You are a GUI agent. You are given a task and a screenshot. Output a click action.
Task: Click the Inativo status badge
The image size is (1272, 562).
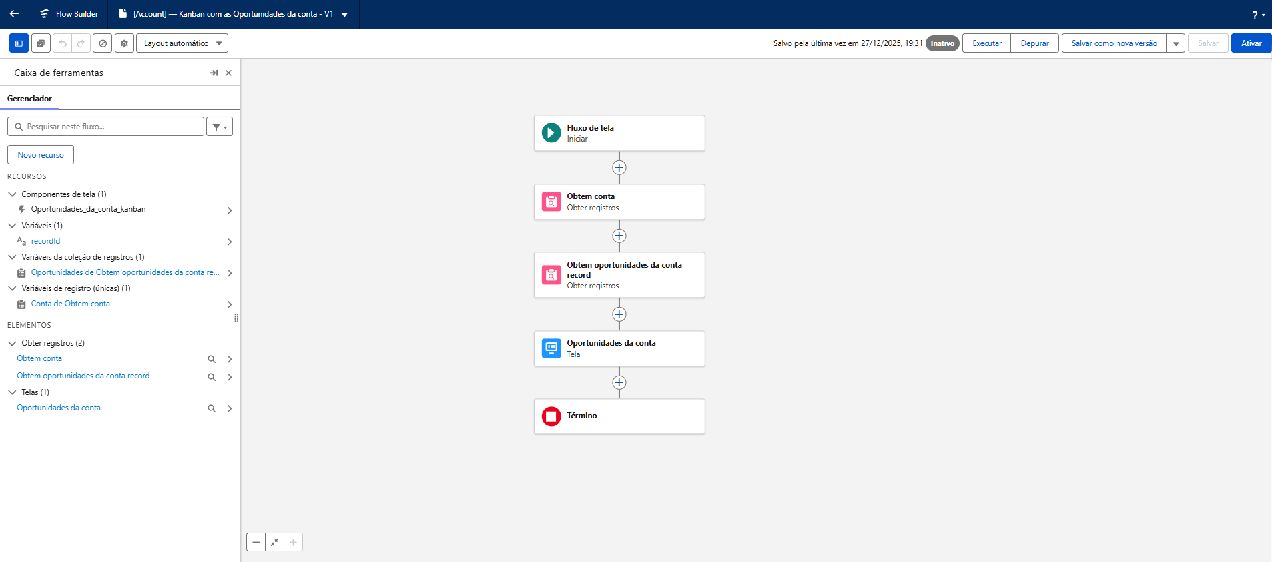[942, 43]
